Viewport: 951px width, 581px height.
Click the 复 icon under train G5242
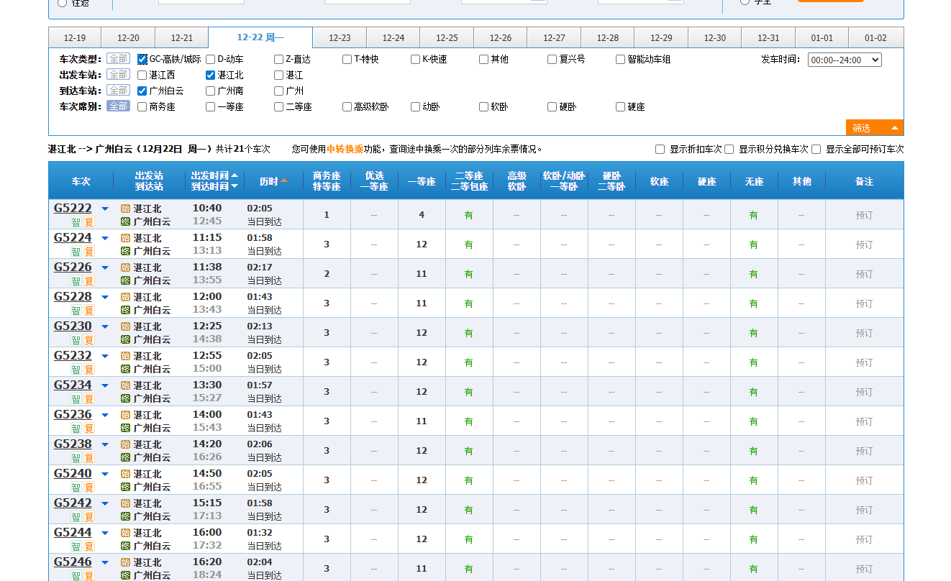tap(89, 517)
